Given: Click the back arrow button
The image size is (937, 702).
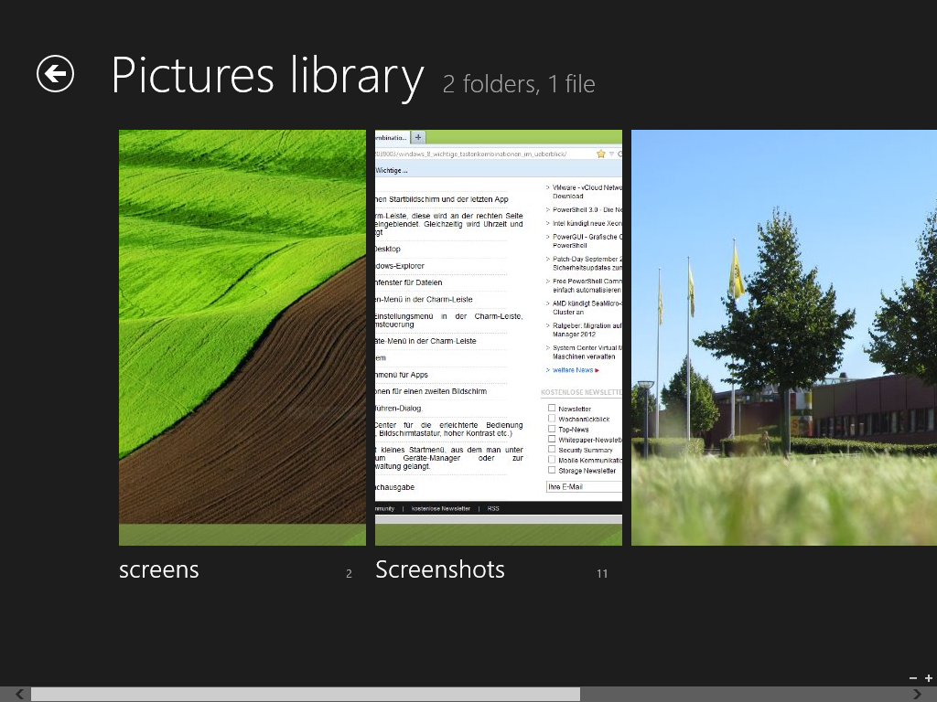Looking at the screenshot, I should 55,74.
